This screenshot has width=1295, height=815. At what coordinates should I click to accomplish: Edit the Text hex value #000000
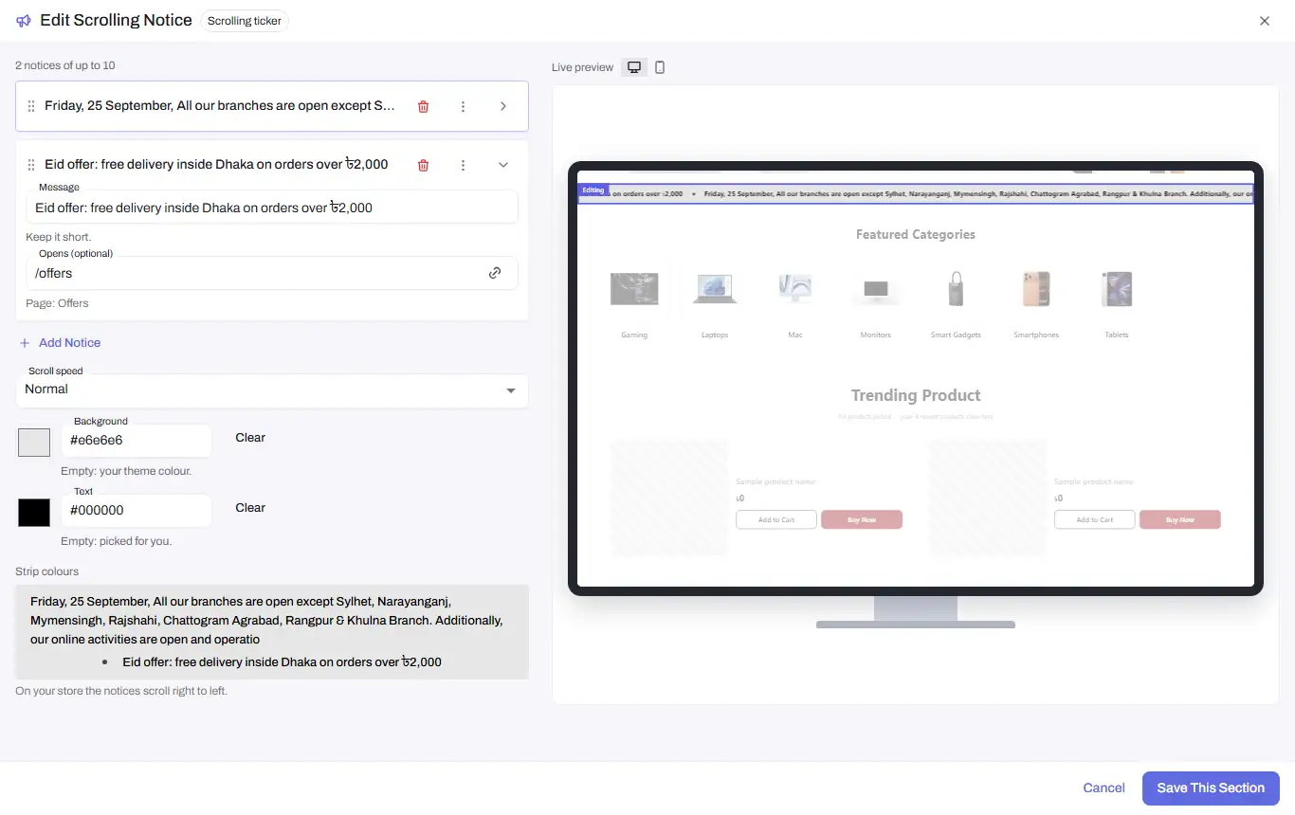[137, 511]
